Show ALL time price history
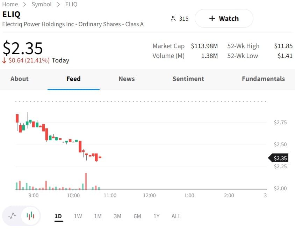Screen dimensions: 295x229 tap(176, 216)
